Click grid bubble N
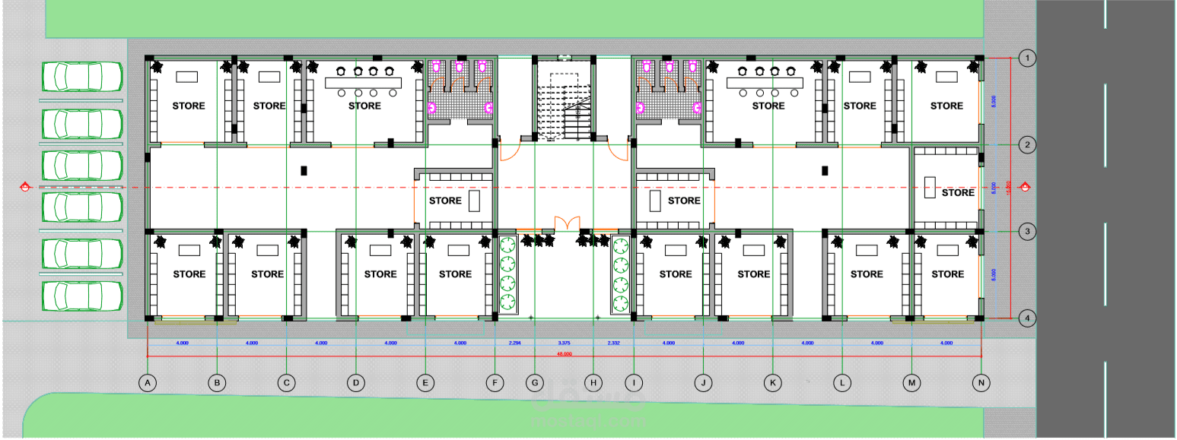The width and height of the screenshot is (1177, 440). [x=981, y=383]
